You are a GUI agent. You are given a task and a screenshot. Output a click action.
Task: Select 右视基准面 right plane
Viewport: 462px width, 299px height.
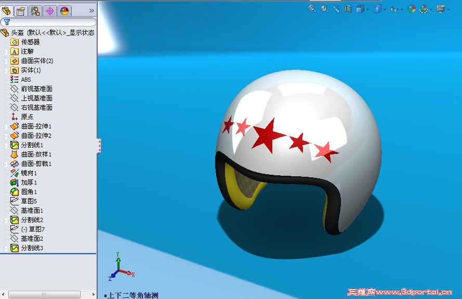(31, 107)
